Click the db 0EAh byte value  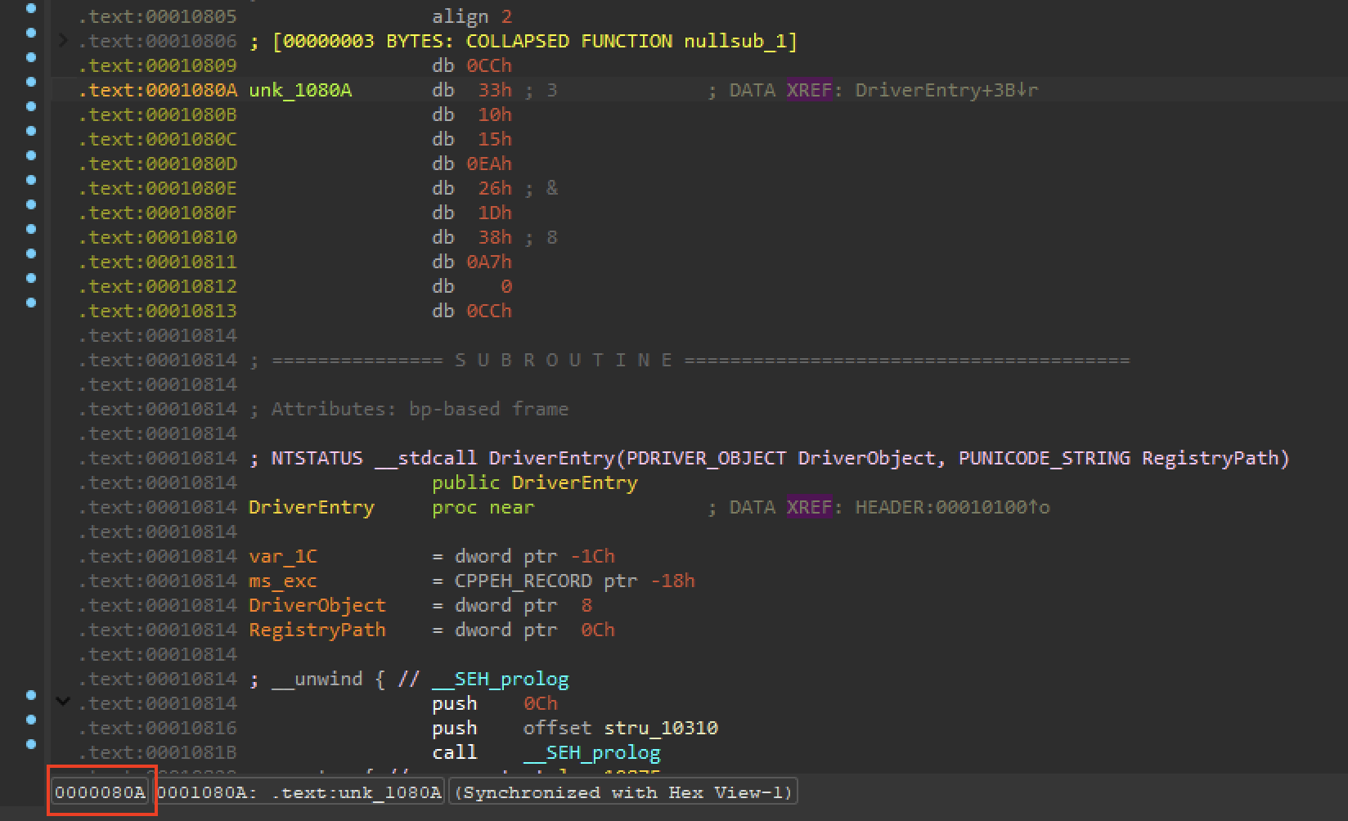coord(489,164)
